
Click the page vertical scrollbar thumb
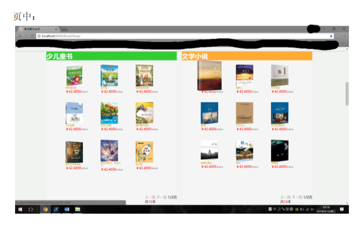[x=347, y=93]
